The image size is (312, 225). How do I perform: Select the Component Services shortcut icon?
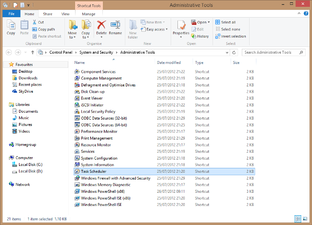tap(77, 72)
